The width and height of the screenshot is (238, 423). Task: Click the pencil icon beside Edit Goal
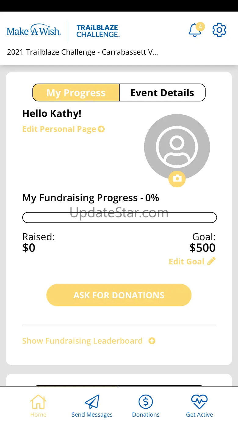point(211,261)
